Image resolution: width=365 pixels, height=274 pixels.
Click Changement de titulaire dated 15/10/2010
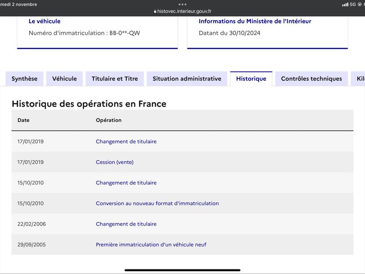(126, 183)
